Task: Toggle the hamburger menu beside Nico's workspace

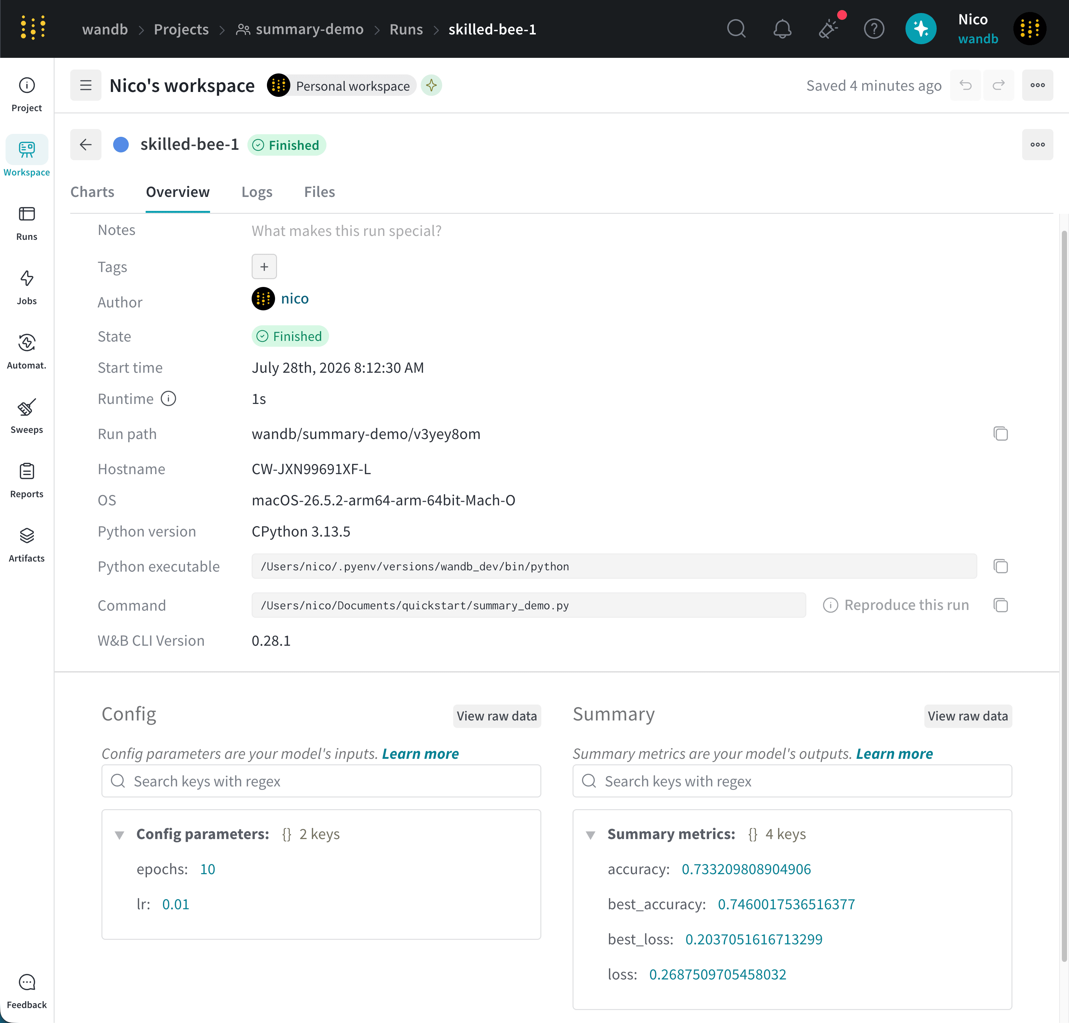Action: 86,85
